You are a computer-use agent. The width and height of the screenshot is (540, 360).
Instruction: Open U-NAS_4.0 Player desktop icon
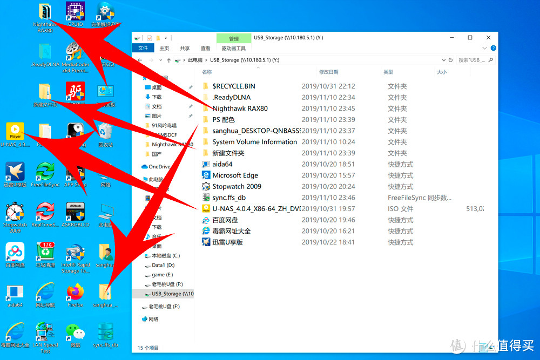(15, 135)
